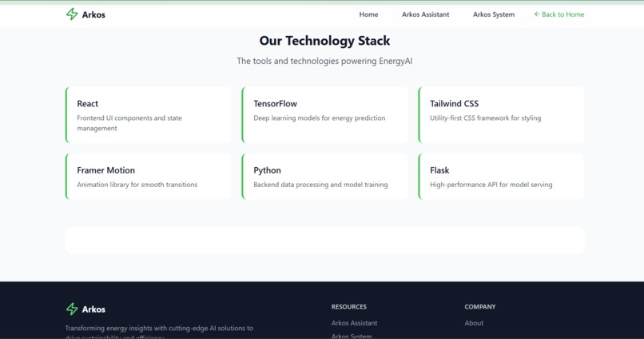644x339 pixels.
Task: Click the Arkos brand name in header
Action: click(93, 15)
